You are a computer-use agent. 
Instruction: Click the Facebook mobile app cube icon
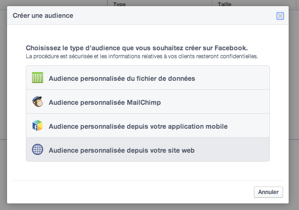(x=38, y=125)
